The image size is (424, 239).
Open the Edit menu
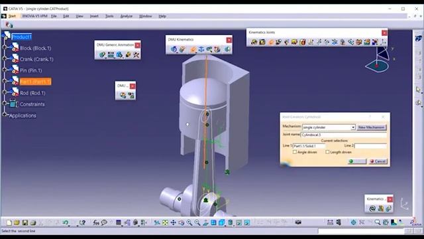click(66, 16)
